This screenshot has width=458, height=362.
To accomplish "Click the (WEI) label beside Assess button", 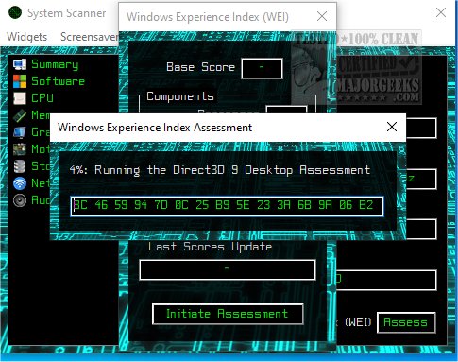I will (x=358, y=322).
